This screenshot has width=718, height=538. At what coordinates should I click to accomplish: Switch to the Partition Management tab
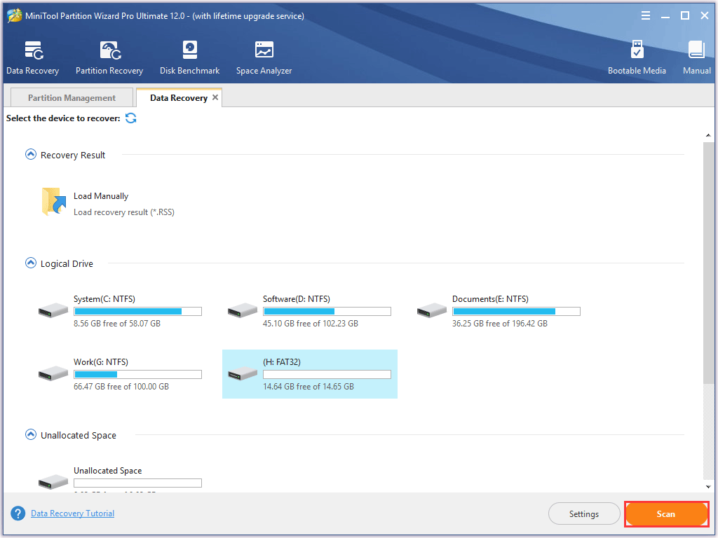(72, 98)
